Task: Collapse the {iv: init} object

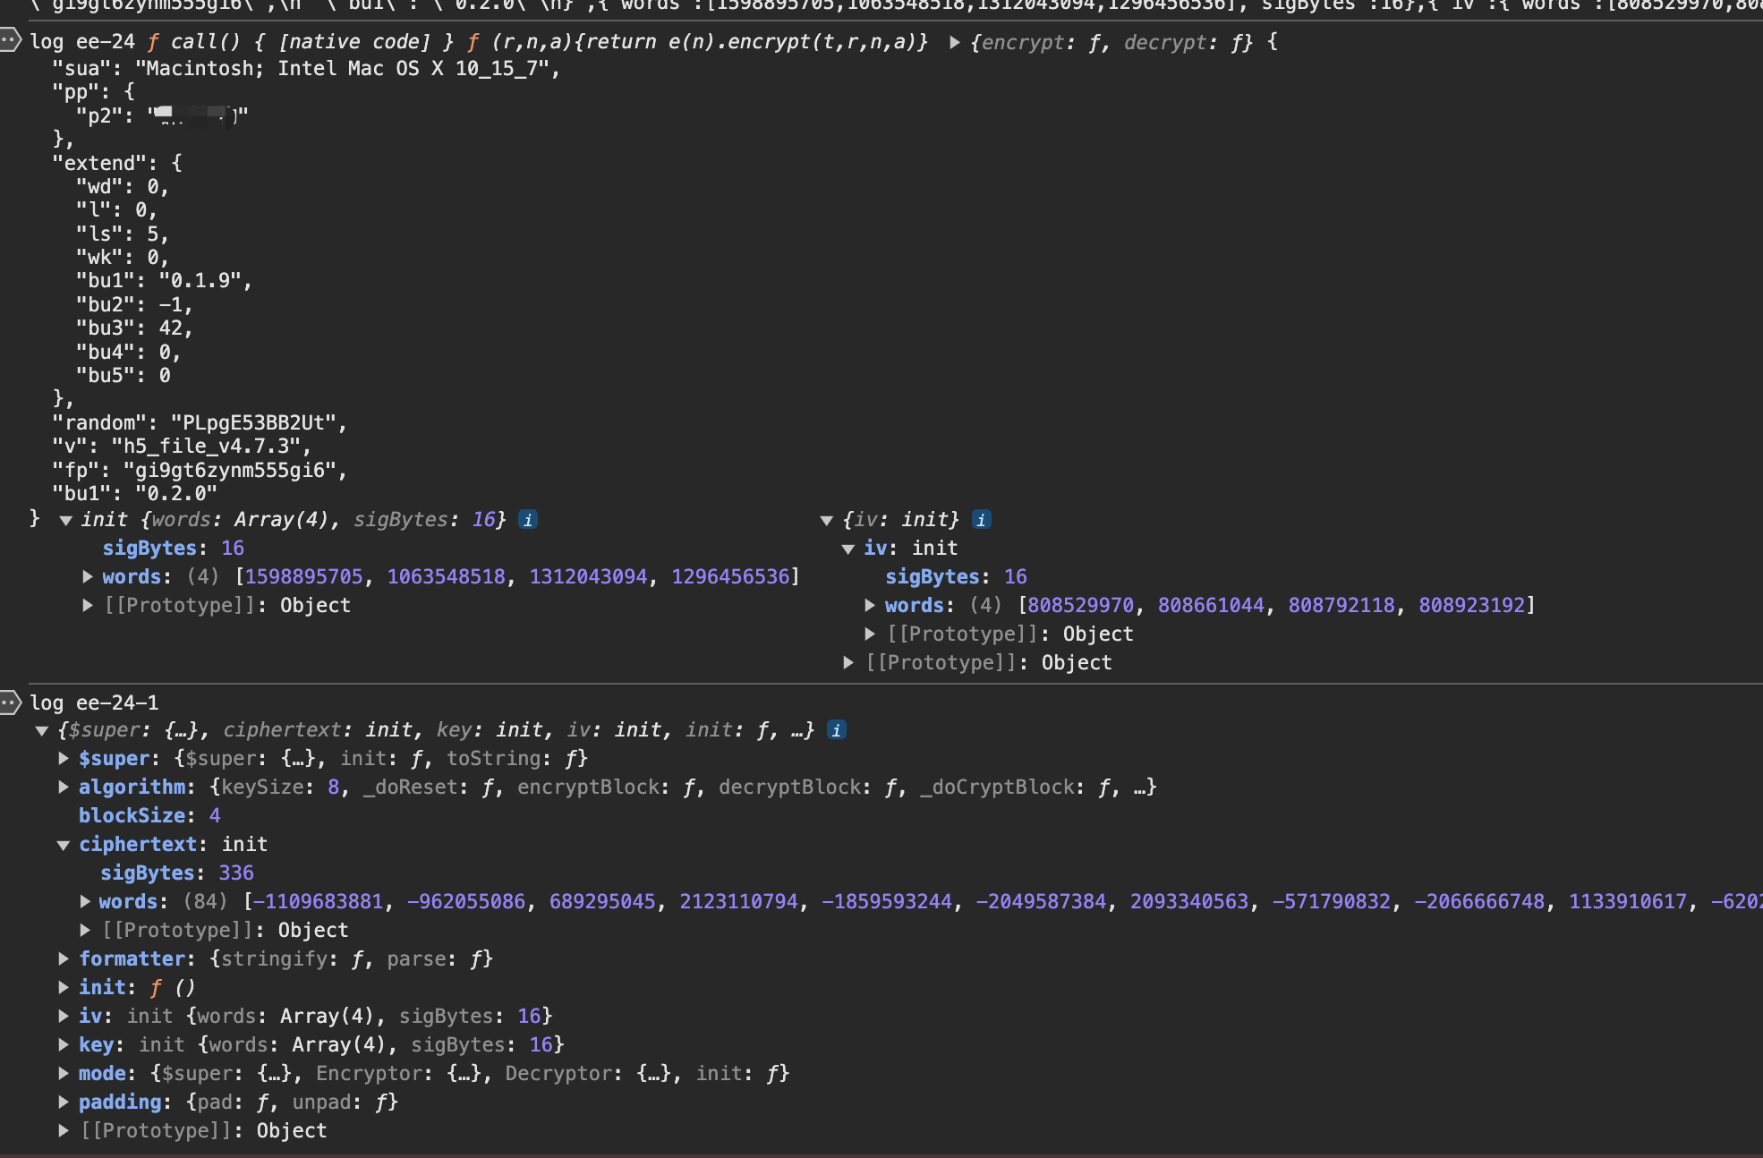Action: pyautogui.click(x=827, y=521)
